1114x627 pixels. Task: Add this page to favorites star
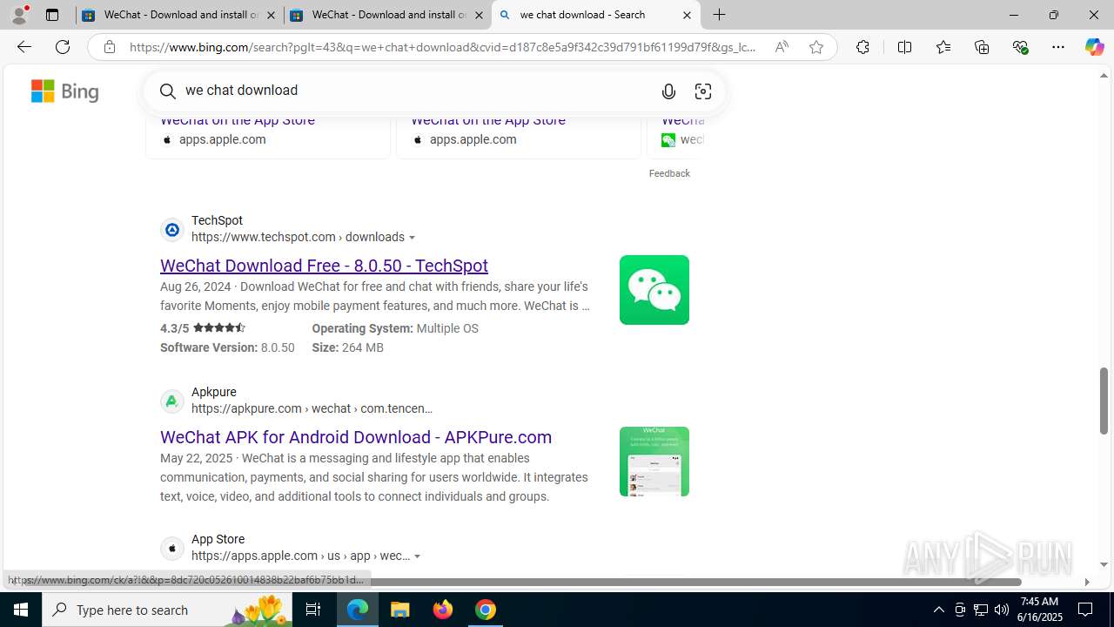click(x=816, y=47)
